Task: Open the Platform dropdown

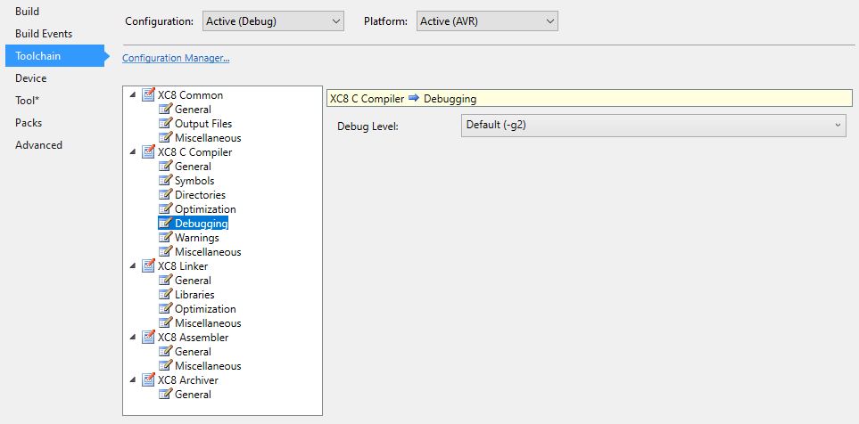Action: coord(487,20)
